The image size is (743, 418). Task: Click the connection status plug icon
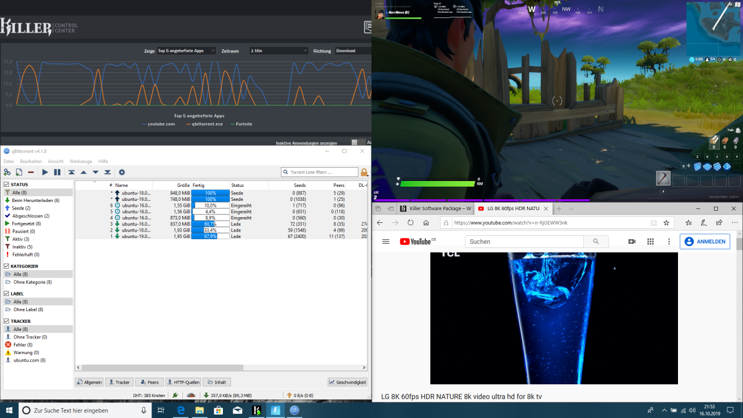(x=175, y=395)
